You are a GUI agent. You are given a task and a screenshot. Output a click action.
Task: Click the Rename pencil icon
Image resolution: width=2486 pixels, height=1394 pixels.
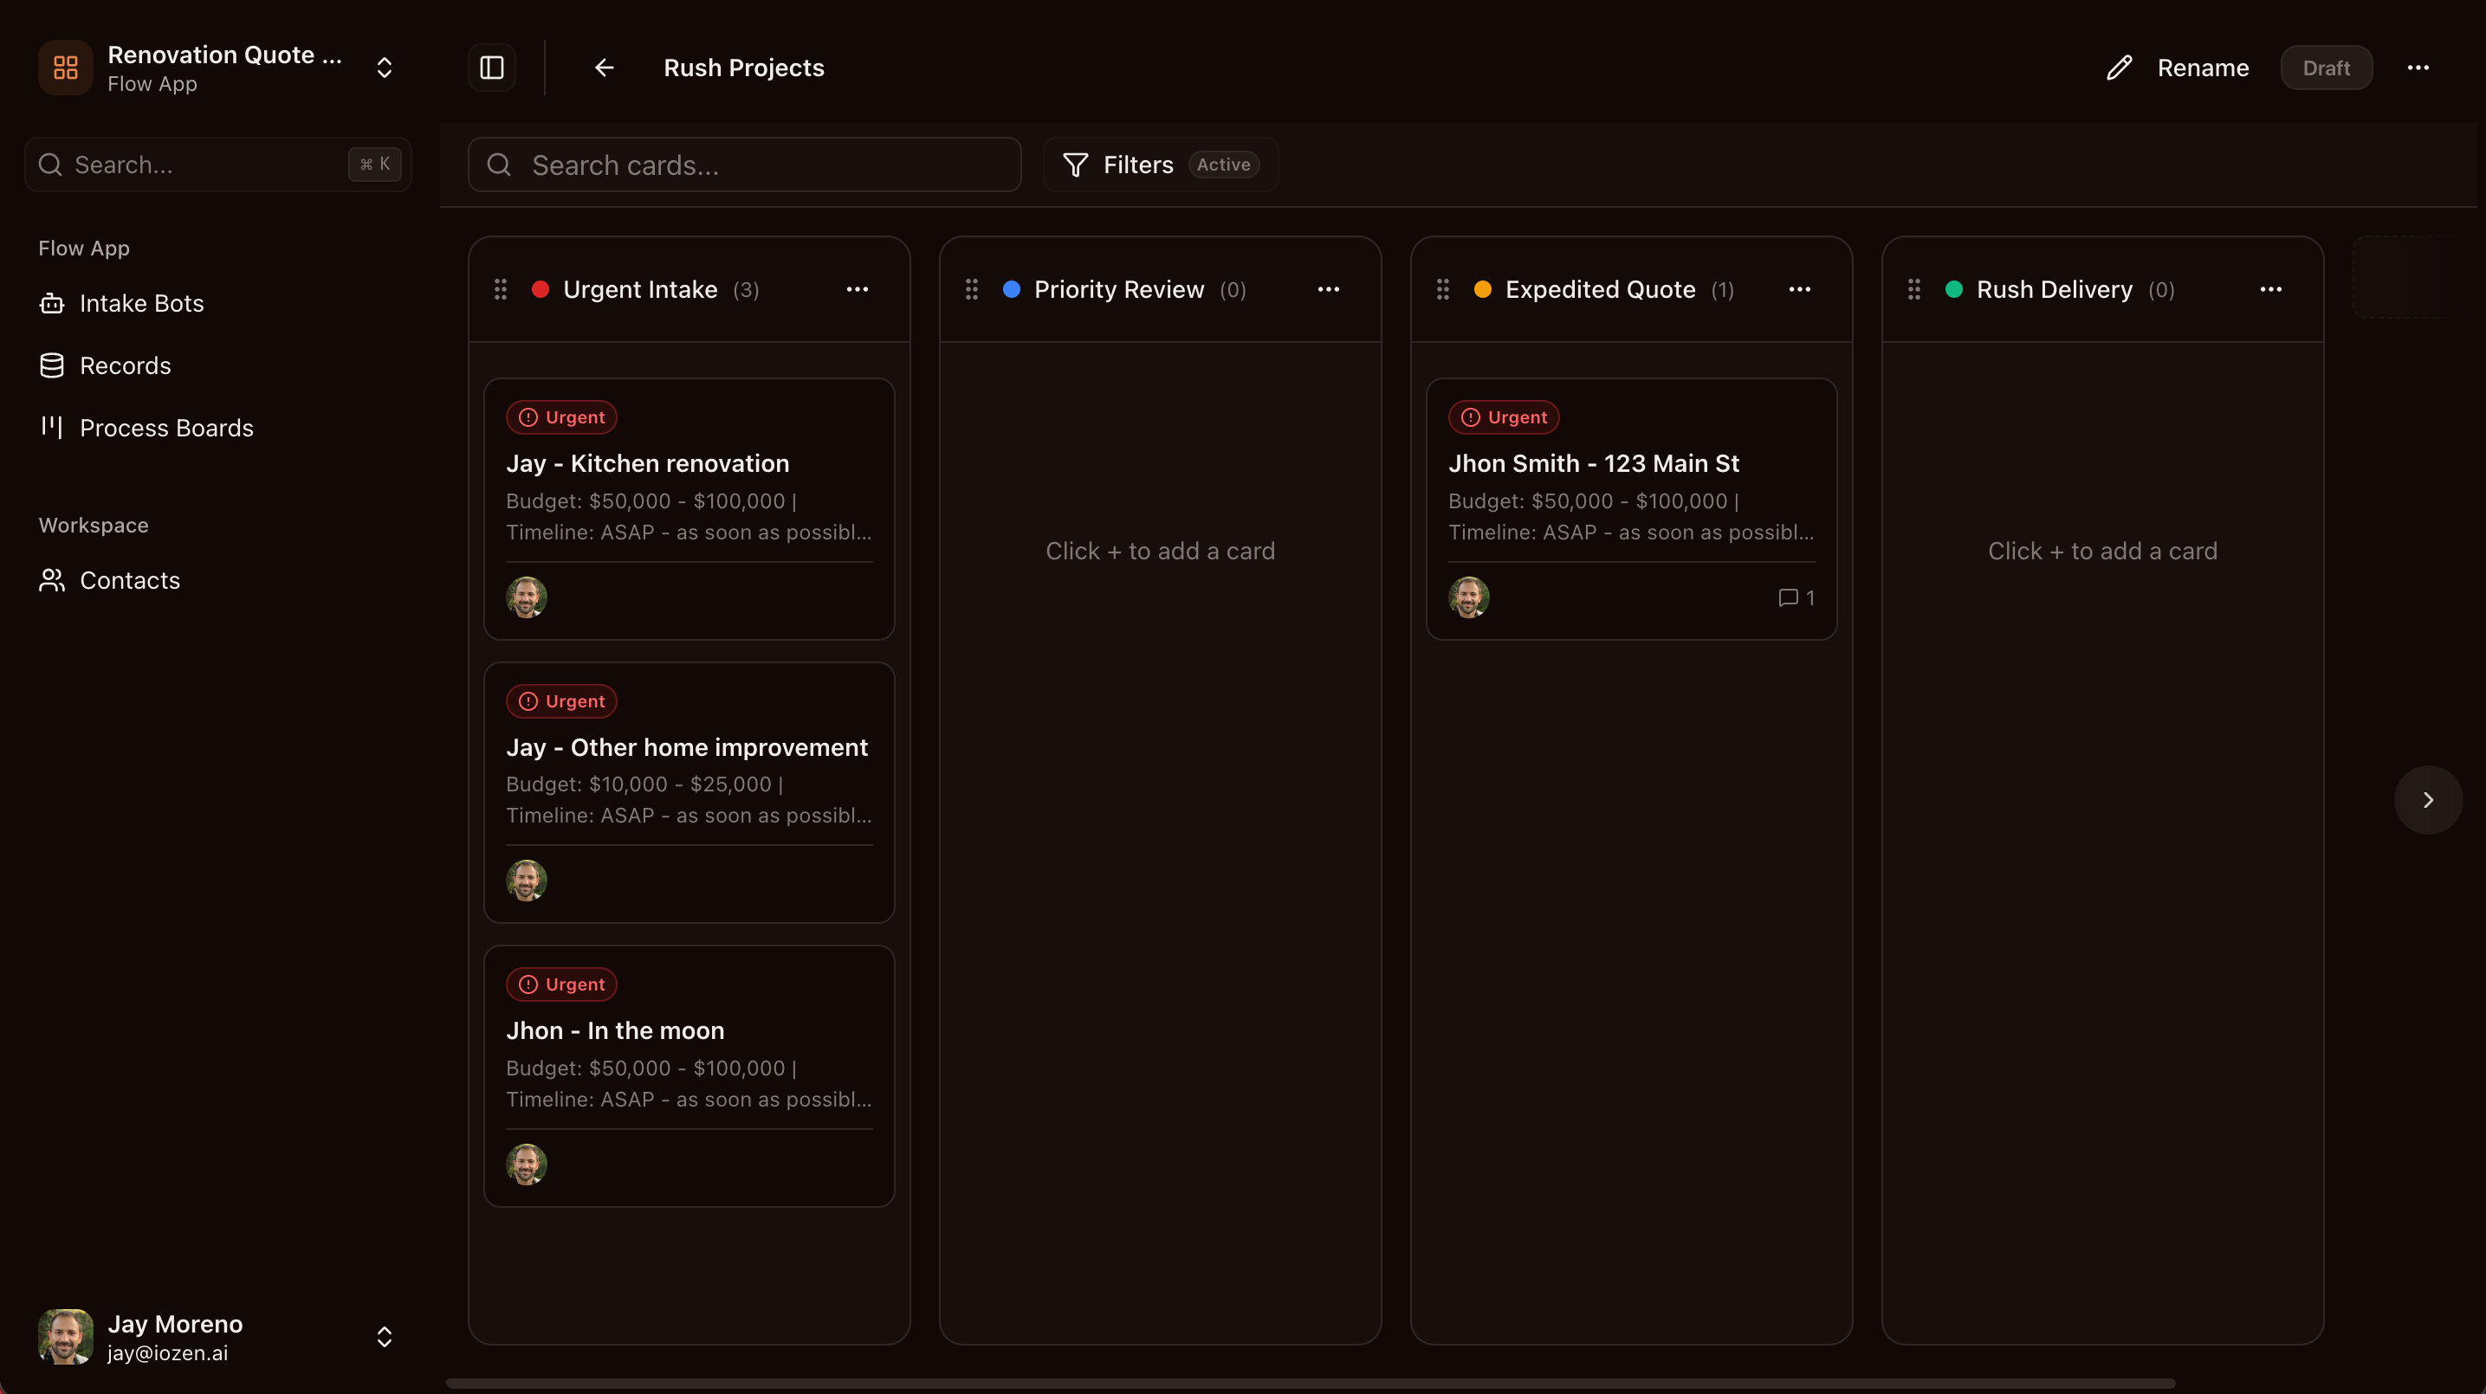(x=2119, y=68)
